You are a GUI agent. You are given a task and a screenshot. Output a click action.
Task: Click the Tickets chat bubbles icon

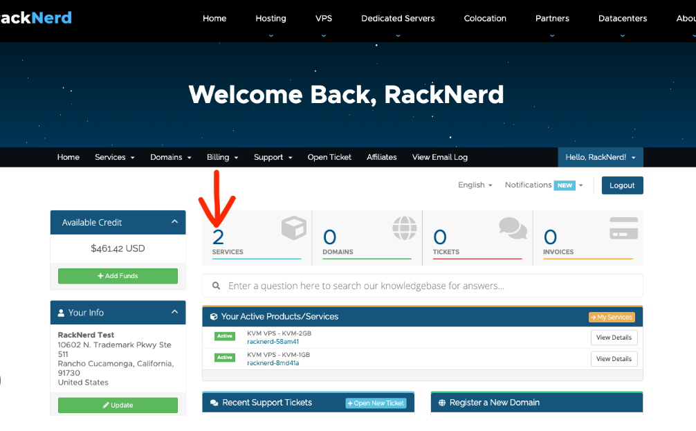[x=513, y=228]
